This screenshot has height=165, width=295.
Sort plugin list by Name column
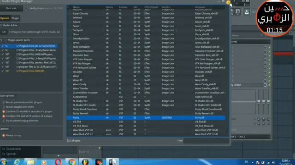tap(76, 7)
